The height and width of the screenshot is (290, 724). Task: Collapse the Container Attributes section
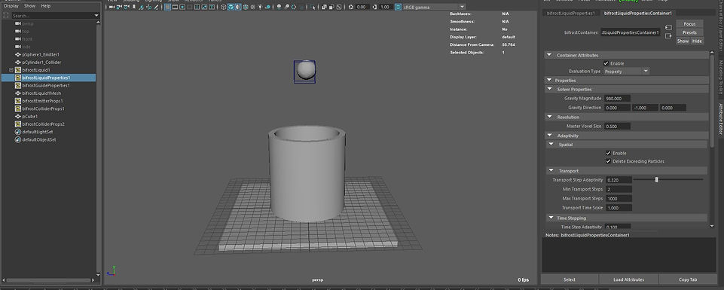coord(549,55)
